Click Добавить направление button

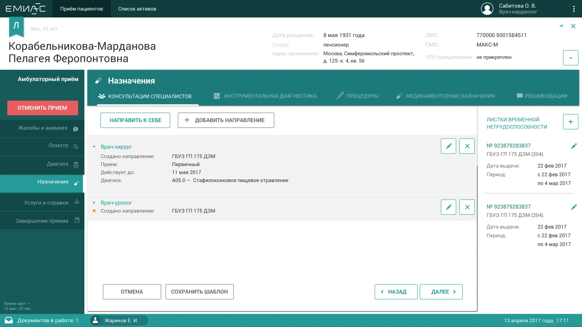[226, 120]
